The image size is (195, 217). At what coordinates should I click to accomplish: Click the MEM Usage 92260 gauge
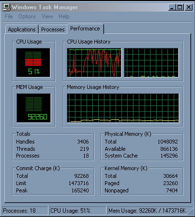33,108
